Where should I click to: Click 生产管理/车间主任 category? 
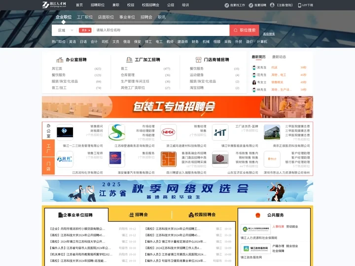(x=135, y=81)
